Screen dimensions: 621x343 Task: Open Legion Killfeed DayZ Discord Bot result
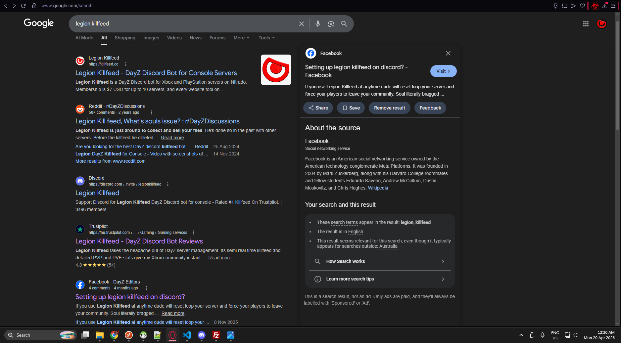coord(156,73)
